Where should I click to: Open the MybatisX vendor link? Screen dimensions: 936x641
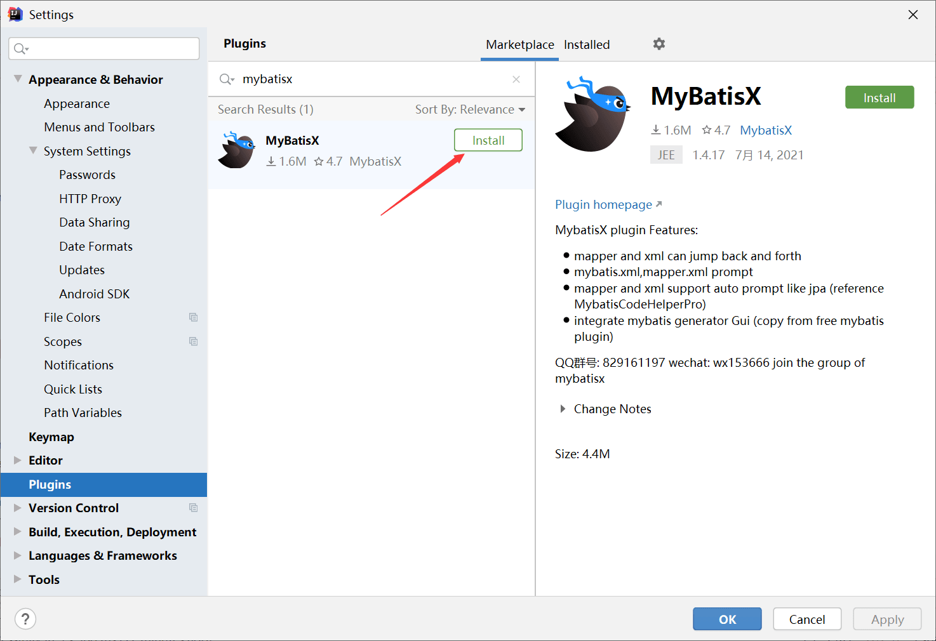tap(766, 130)
